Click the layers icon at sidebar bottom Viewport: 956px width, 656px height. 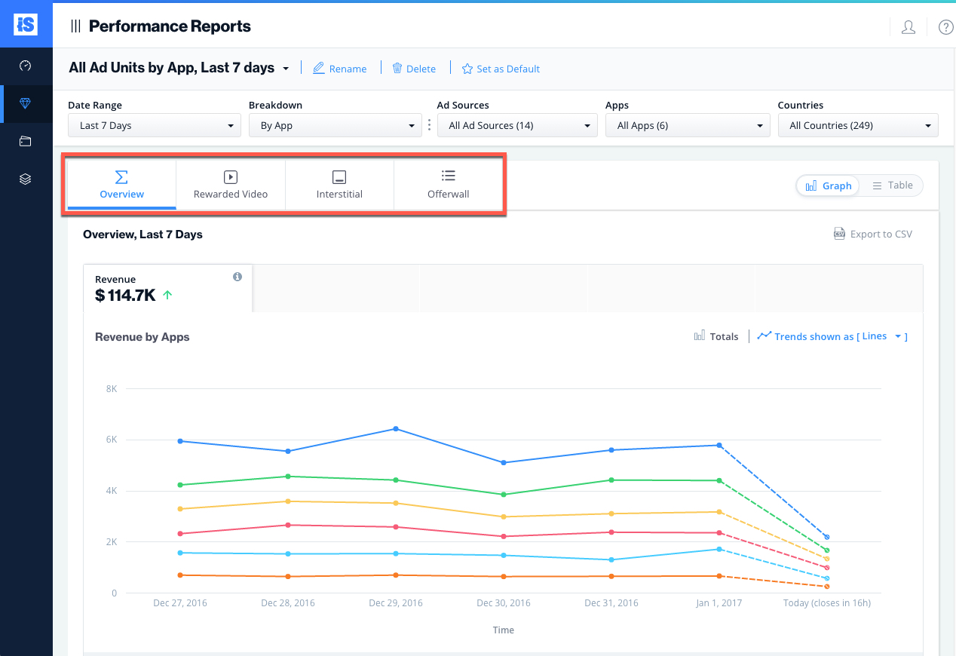coord(26,179)
